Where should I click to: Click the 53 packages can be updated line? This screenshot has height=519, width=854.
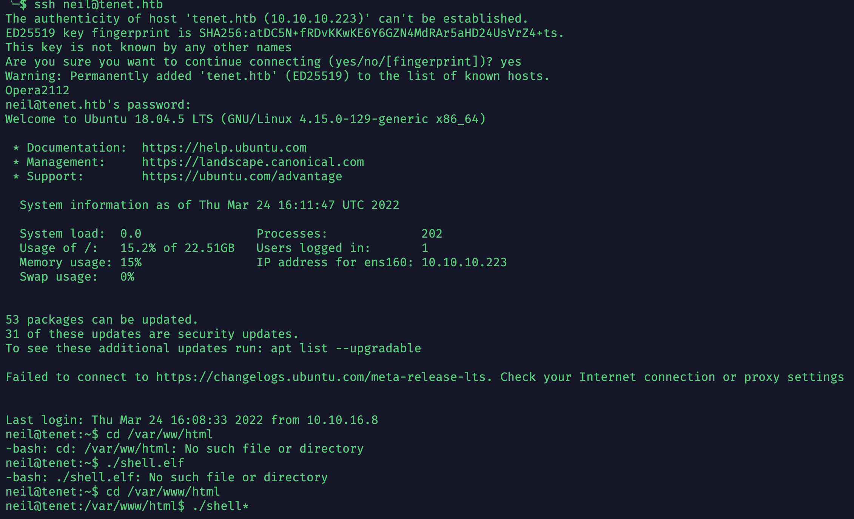[102, 320]
